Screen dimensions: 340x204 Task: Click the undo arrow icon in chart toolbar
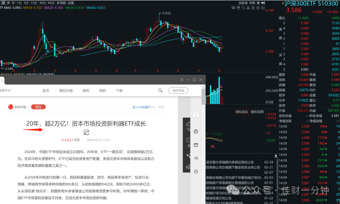coord(243,8)
